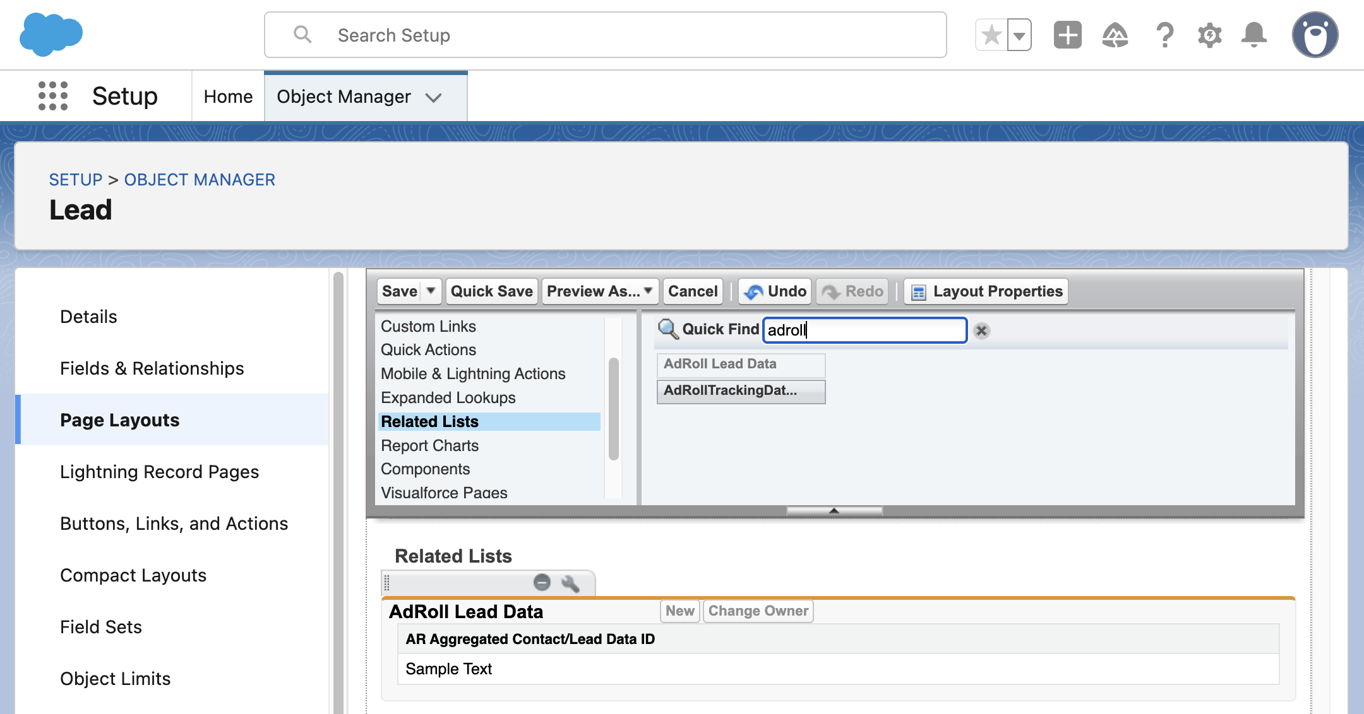This screenshot has height=714, width=1364.
Task: Click the Save button
Action: pos(399,291)
